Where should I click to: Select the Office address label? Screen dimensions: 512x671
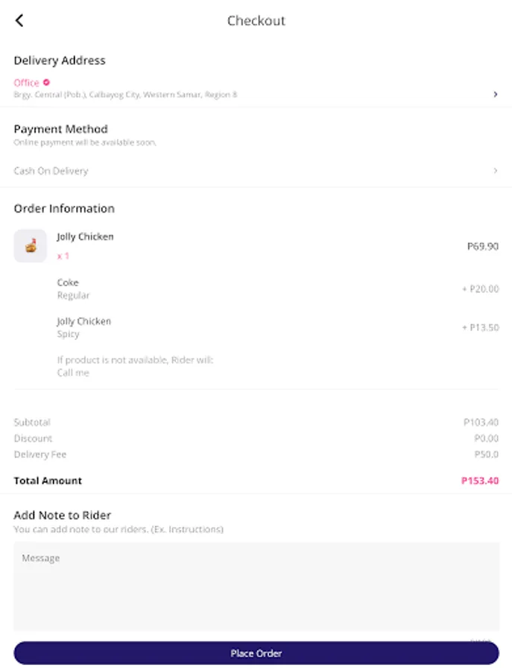point(26,83)
